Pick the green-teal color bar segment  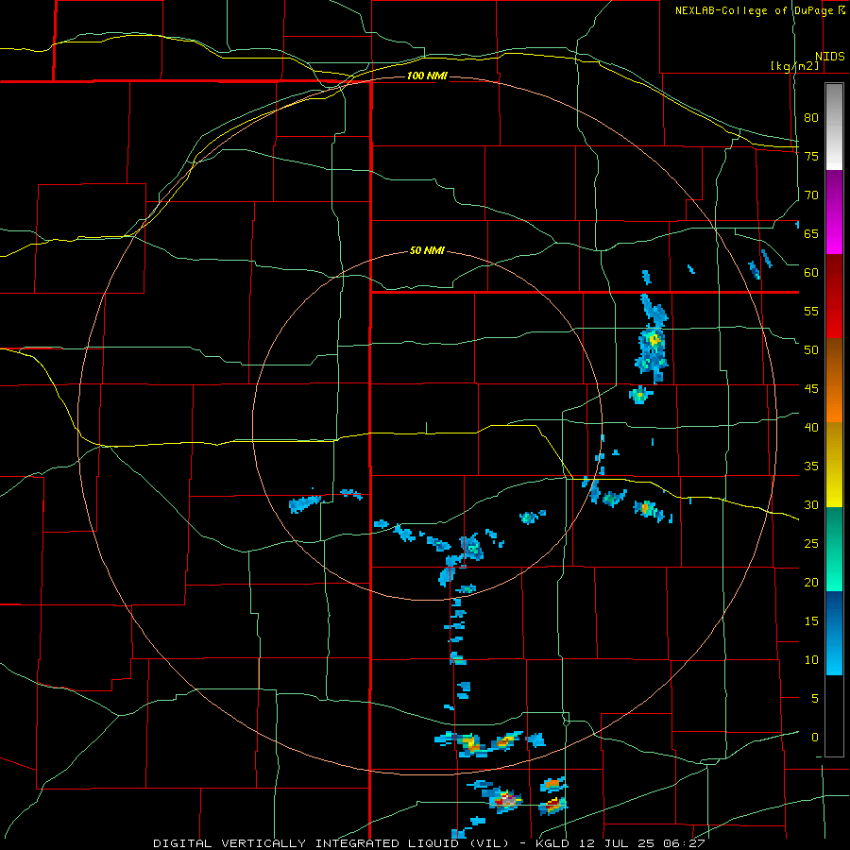coord(834,549)
